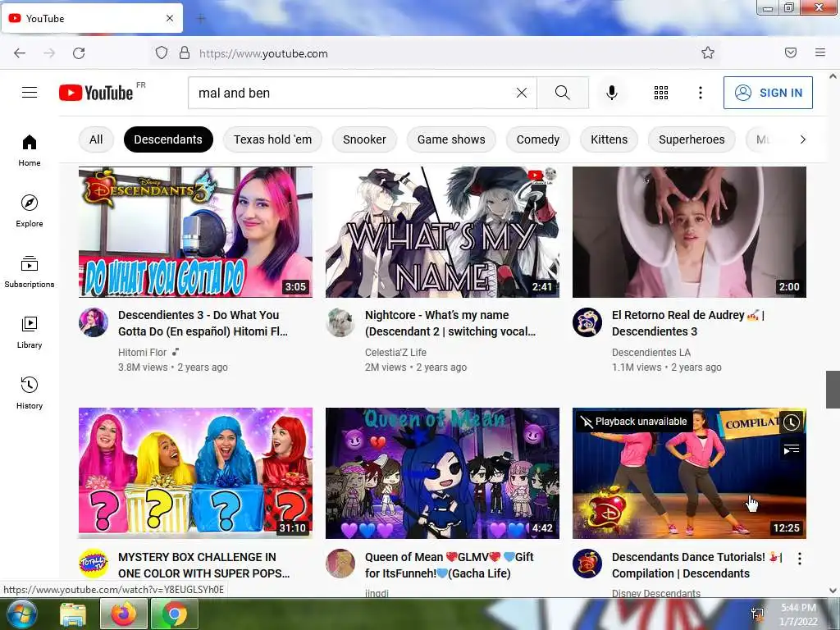Add Dance Tutorials video to queue

[792, 449]
